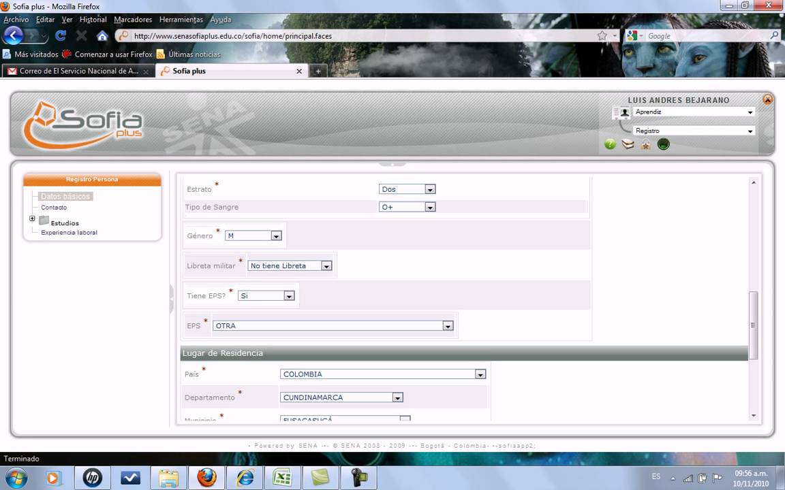Click the Google search magnifier icon
This screenshot has width=785, height=490.
click(774, 35)
